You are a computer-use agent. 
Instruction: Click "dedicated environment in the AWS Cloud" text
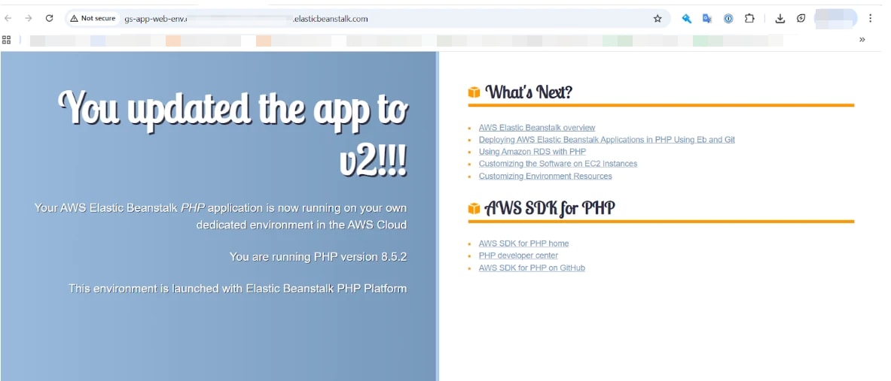(x=302, y=225)
